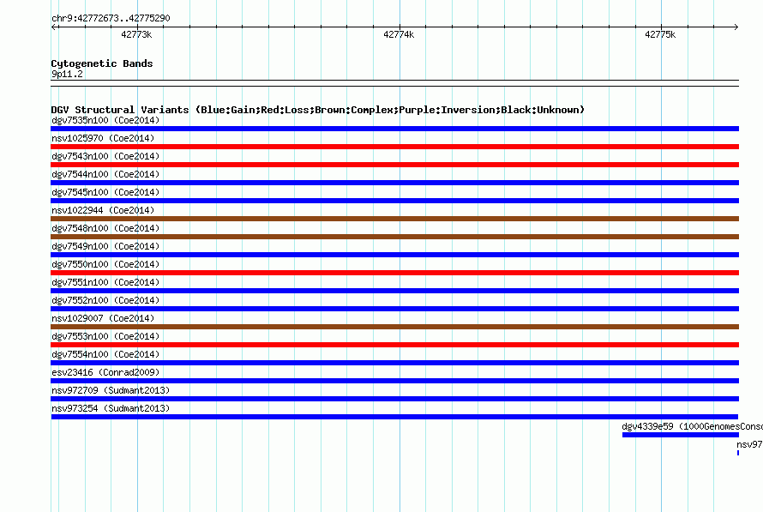Viewport: 763px width, 512px height.
Task: Select the blue bar under dgv7545n100
Action: (394, 201)
